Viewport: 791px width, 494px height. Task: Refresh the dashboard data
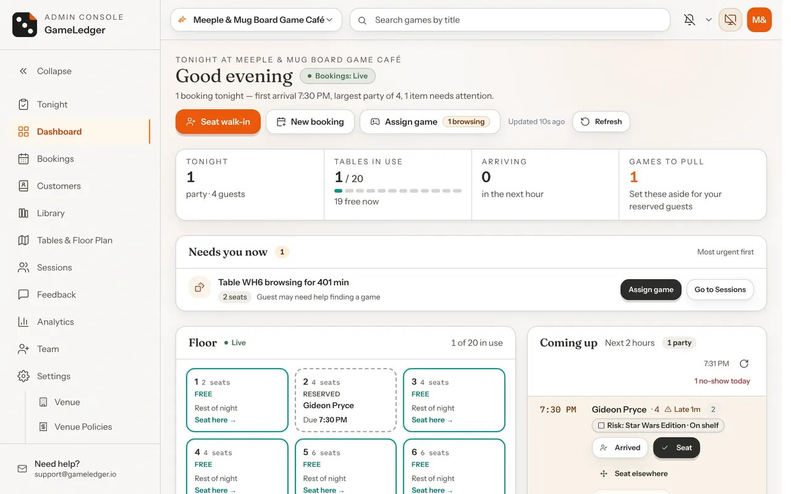click(x=601, y=122)
